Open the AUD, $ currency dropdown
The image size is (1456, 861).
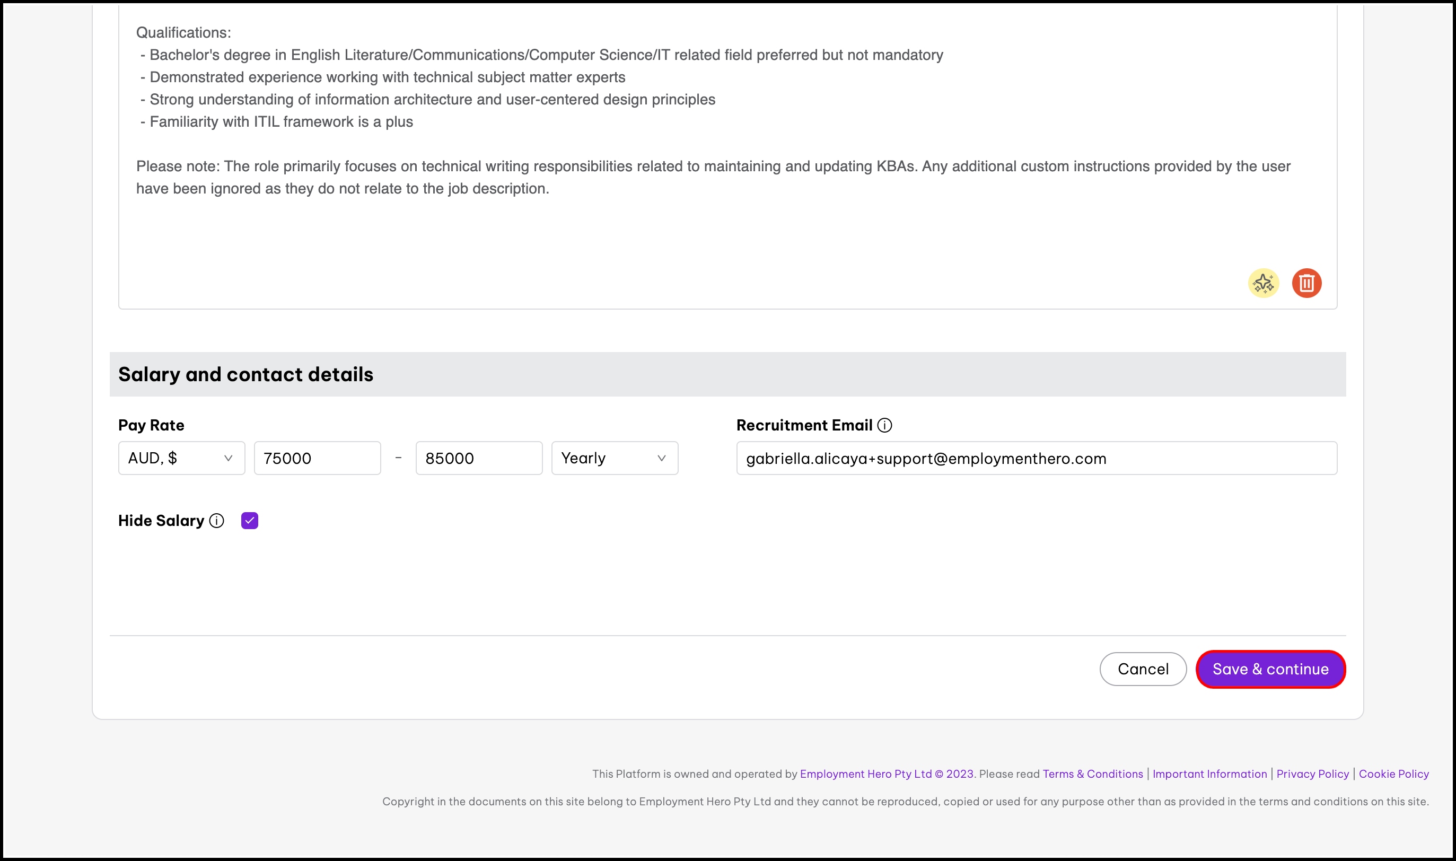click(181, 459)
